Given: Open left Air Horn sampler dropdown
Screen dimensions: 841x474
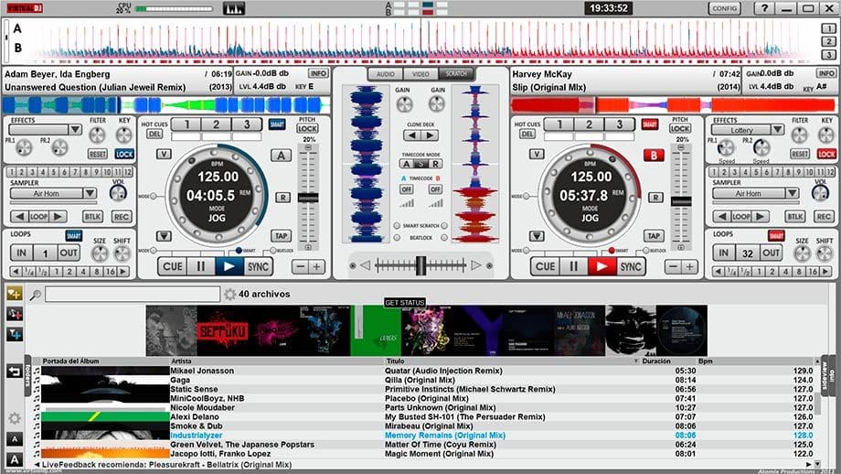Looking at the screenshot, I should point(90,193).
